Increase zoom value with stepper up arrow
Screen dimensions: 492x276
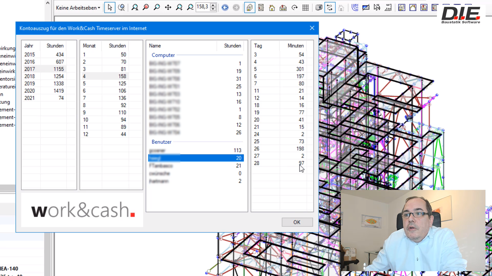pyautogui.click(x=213, y=5)
